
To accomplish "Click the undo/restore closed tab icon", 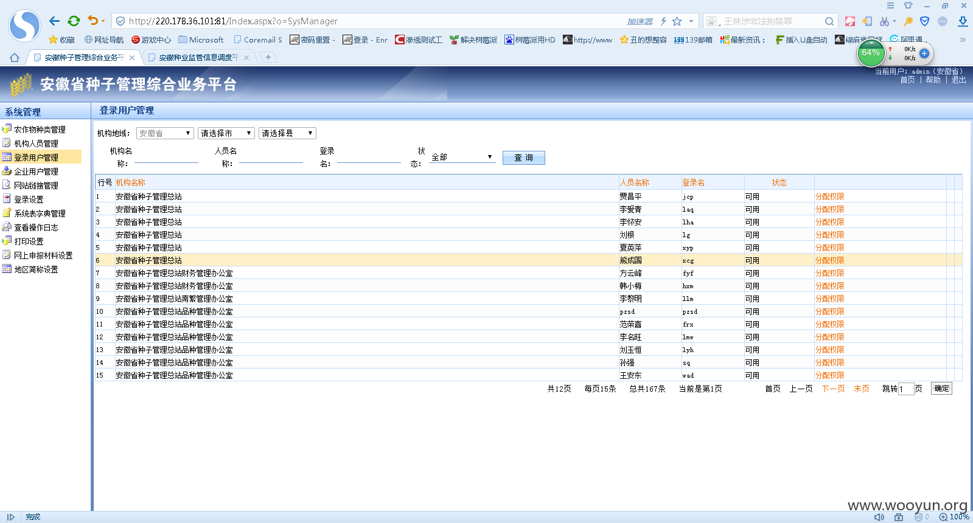I will (92, 21).
